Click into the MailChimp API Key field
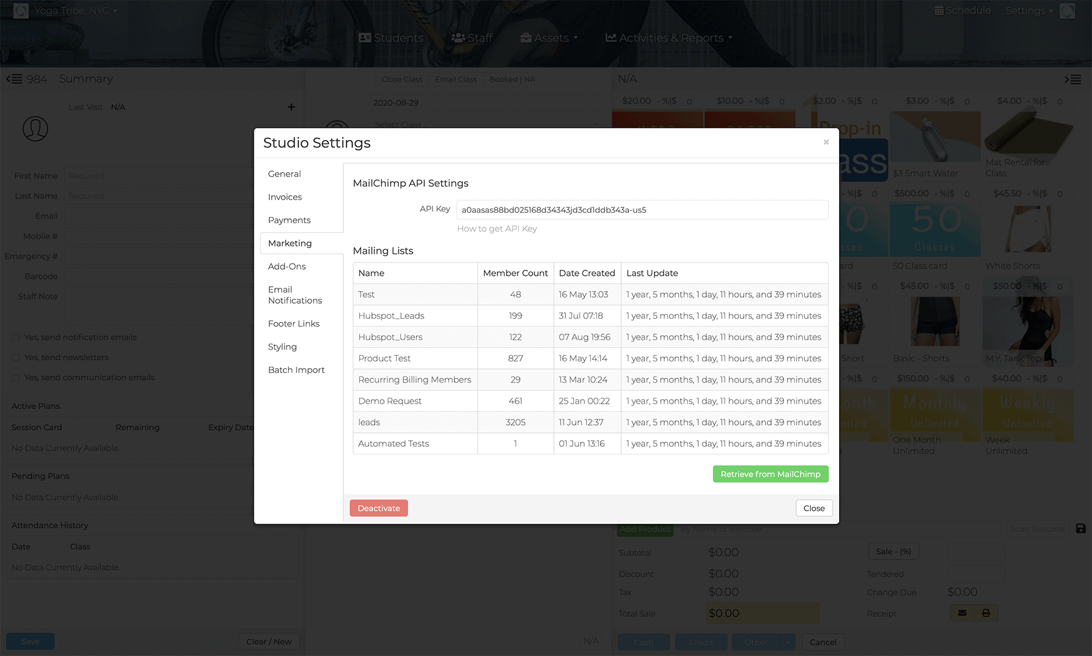This screenshot has height=656, width=1092. pyautogui.click(x=642, y=210)
